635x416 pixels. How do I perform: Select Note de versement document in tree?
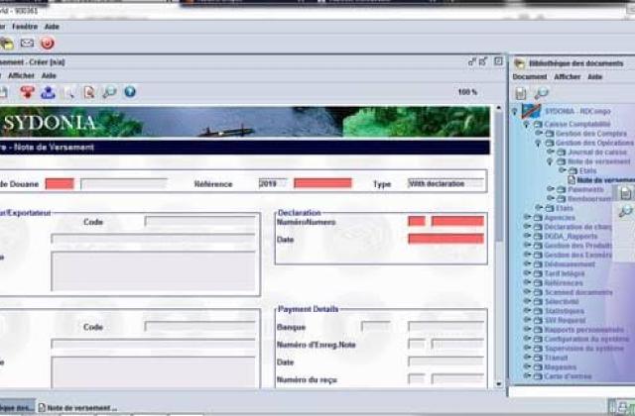[602, 180]
